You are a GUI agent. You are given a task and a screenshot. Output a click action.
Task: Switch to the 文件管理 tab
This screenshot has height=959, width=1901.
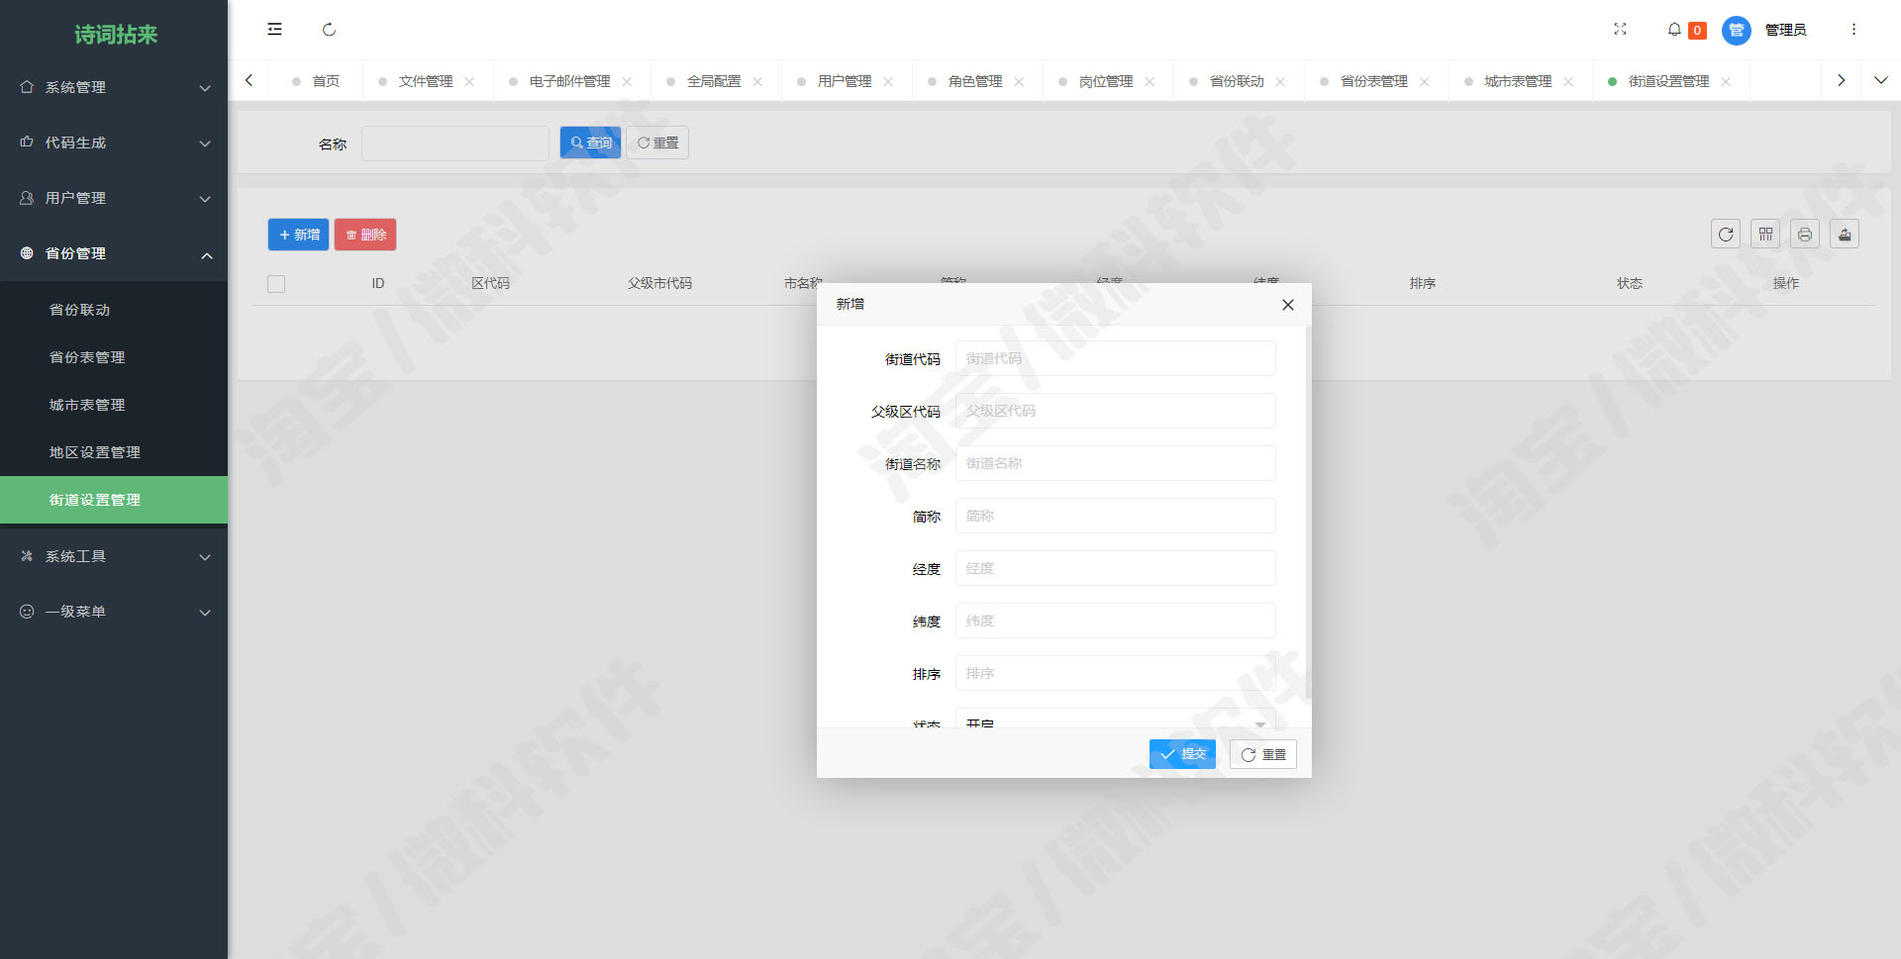point(426,81)
